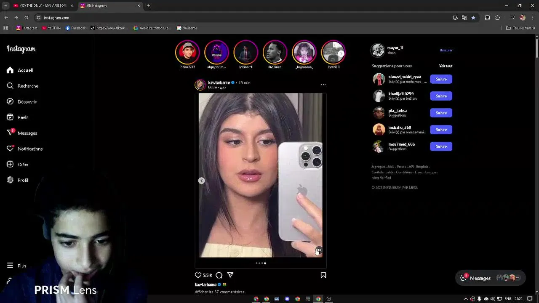
Task: Open volume control in system tray
Action: (493, 299)
